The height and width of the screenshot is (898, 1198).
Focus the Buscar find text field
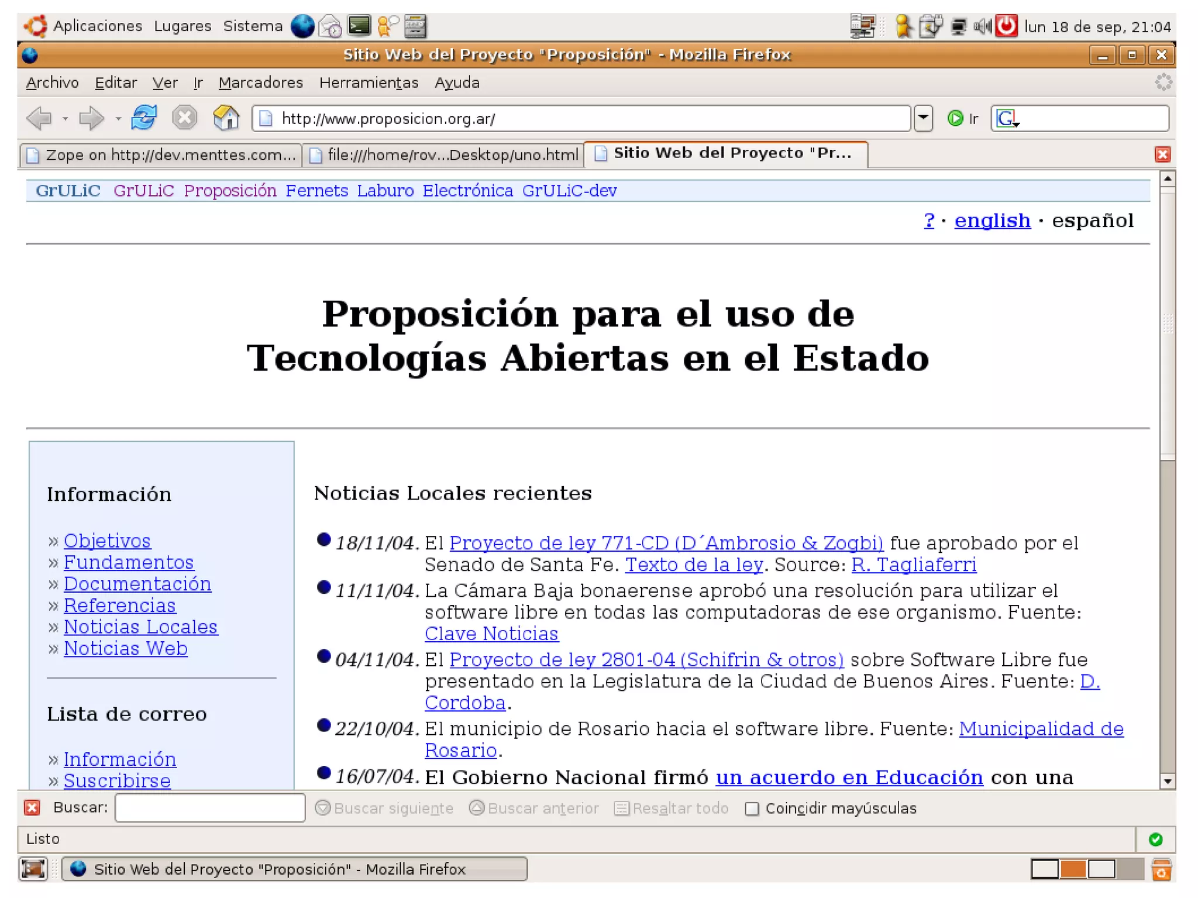tap(210, 808)
